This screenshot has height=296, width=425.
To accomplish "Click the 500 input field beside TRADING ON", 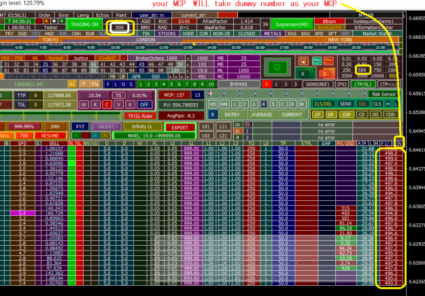I will tap(119, 27).
